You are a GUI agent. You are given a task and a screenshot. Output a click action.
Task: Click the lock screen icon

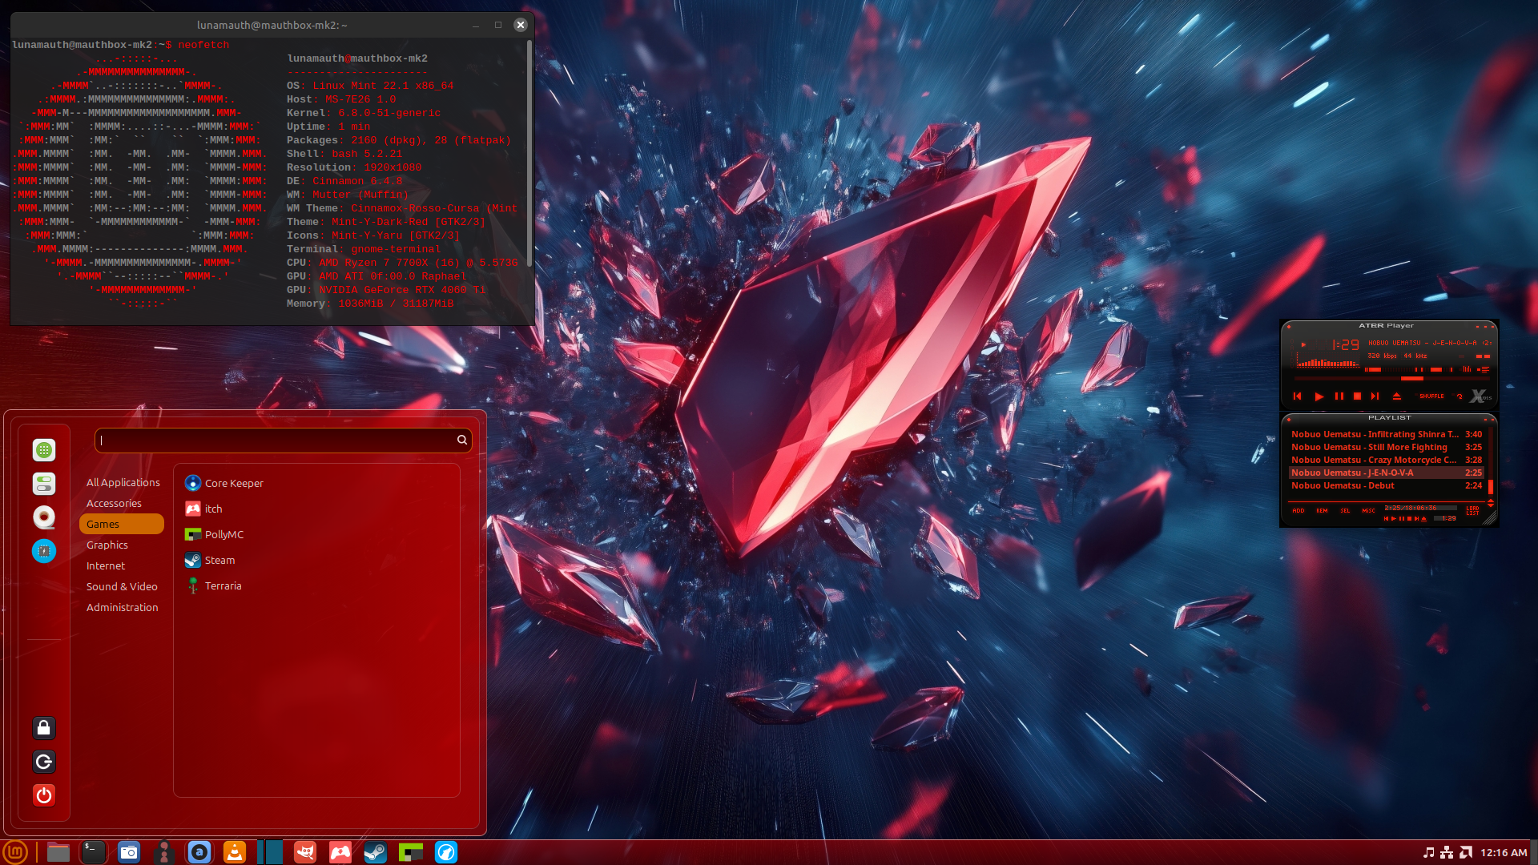click(x=44, y=728)
